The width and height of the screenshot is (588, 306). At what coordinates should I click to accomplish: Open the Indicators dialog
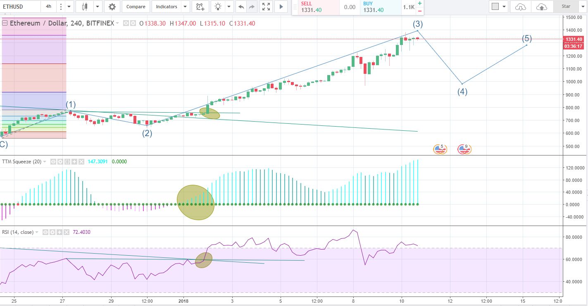(x=166, y=7)
